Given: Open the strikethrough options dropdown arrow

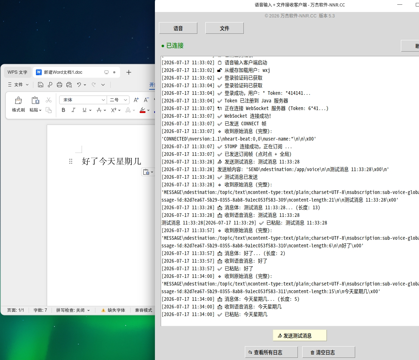Looking at the screenshot, I should (105, 110).
